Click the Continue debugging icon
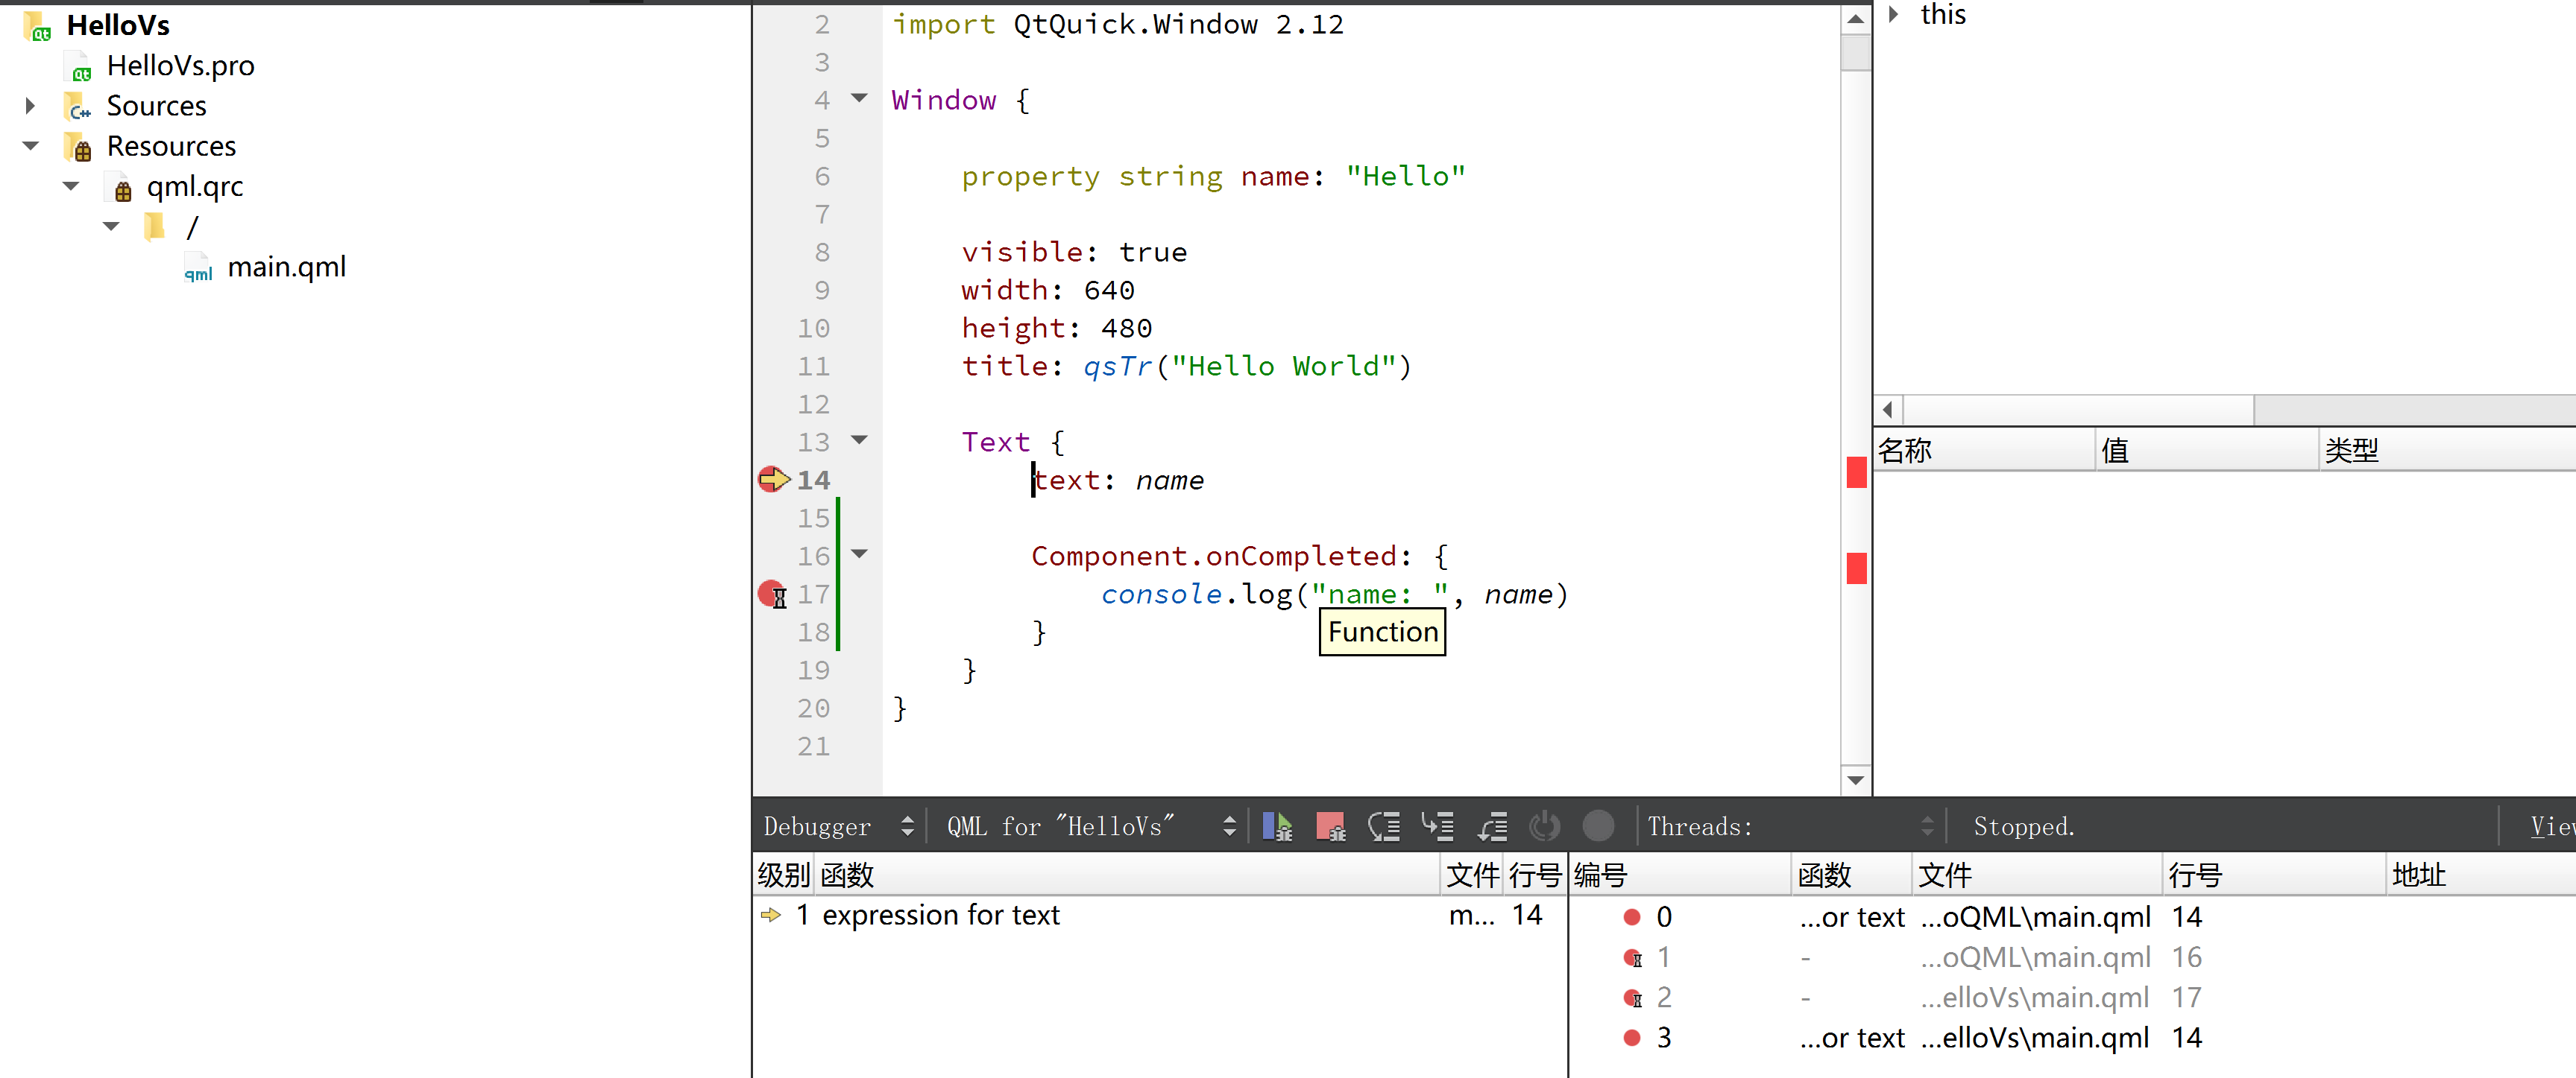The image size is (2576, 1078). pyautogui.click(x=1277, y=826)
